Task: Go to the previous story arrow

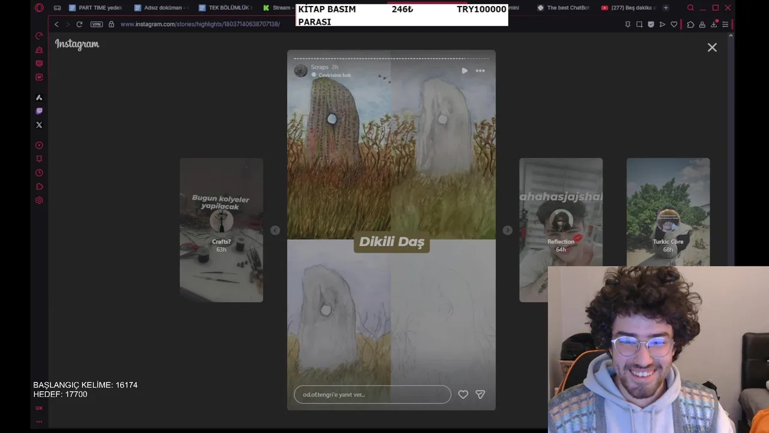Action: tap(275, 230)
